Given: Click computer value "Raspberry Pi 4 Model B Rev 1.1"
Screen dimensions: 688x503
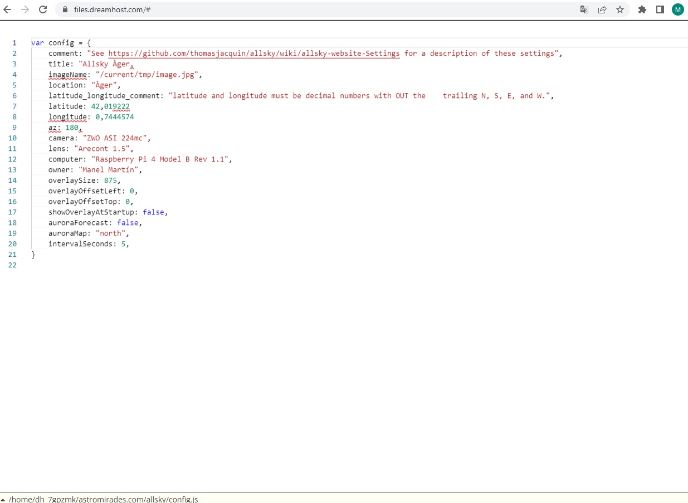Looking at the screenshot, I should (x=159, y=159).
